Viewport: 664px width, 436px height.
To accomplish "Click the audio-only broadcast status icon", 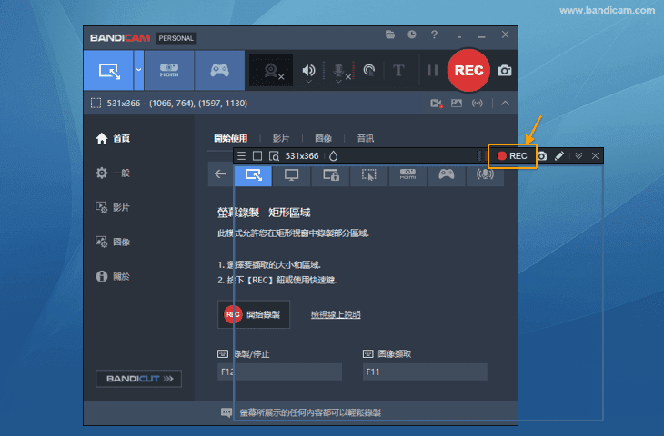I will coord(478,104).
